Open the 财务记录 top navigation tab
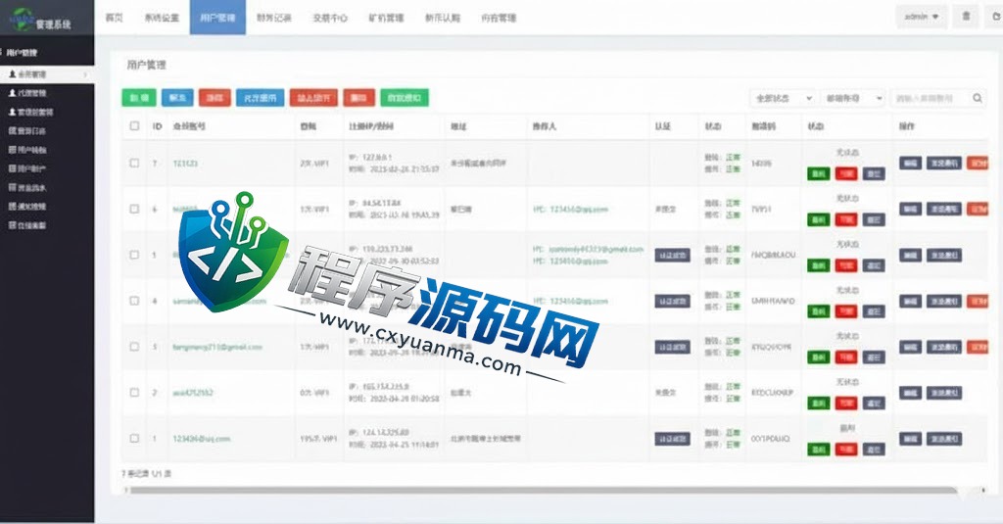The image size is (1003, 524). point(274,18)
